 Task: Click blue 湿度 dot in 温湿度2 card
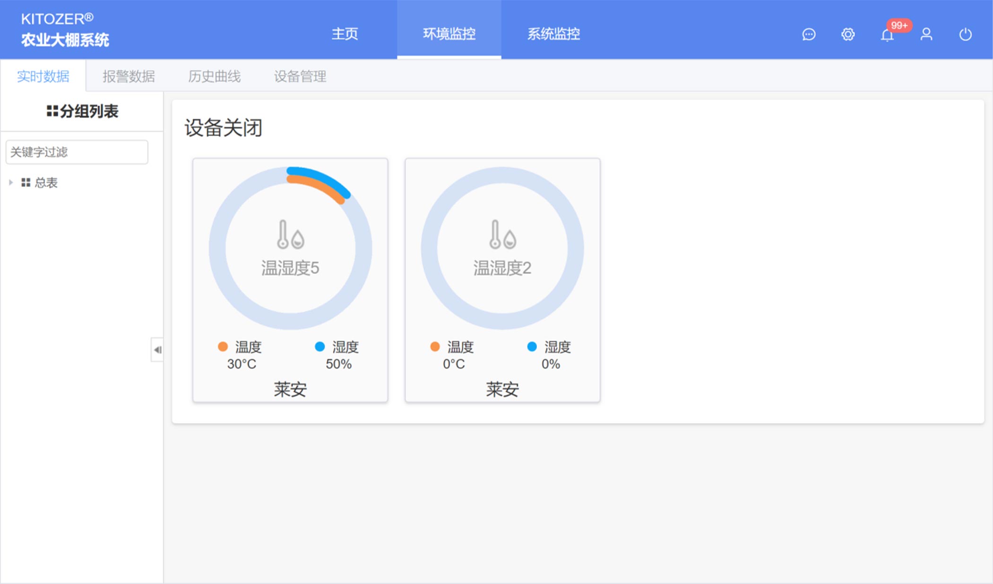pyautogui.click(x=532, y=347)
